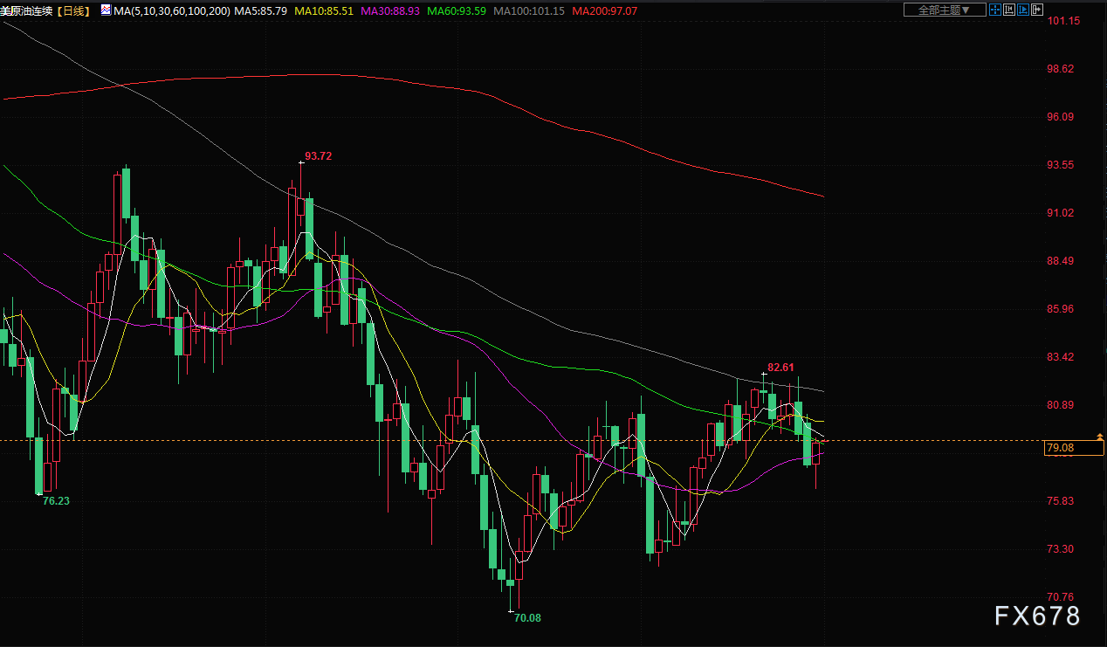1107x647 pixels.
Task: Open the MA indicator settings icon
Action: 106,10
